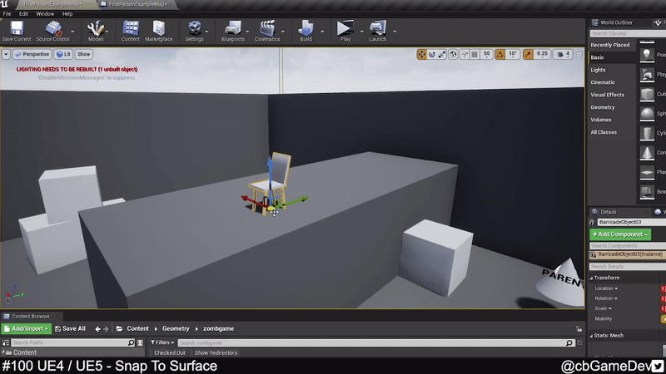The image size is (666, 374).
Task: Open the grid snap size 50 dropdown
Action: [487, 54]
